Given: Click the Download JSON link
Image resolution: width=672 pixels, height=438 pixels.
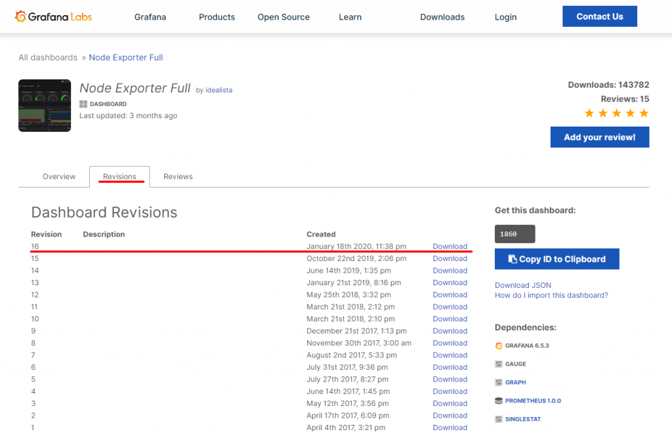Looking at the screenshot, I should click(522, 285).
